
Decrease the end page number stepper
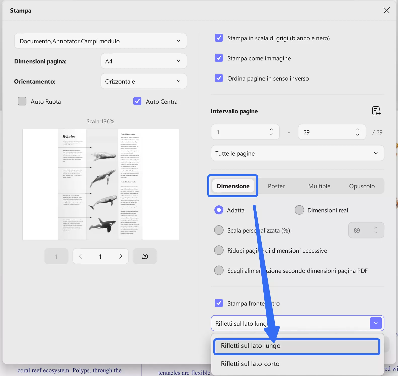[x=357, y=135]
